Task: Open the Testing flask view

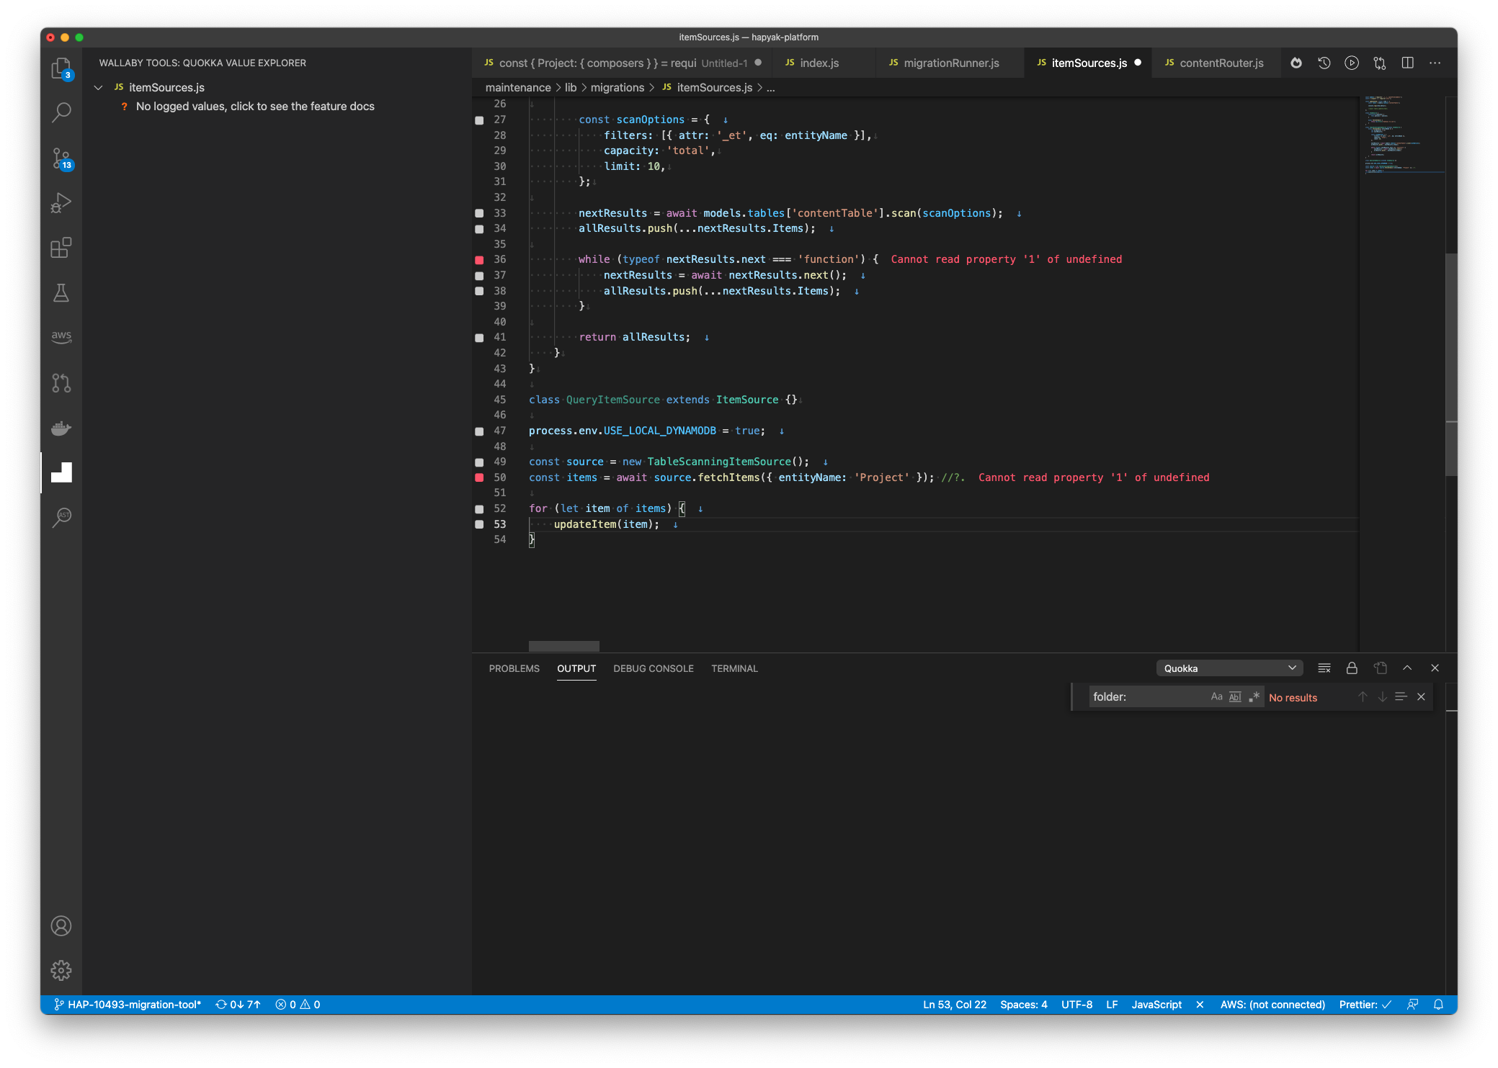Action: [x=61, y=292]
